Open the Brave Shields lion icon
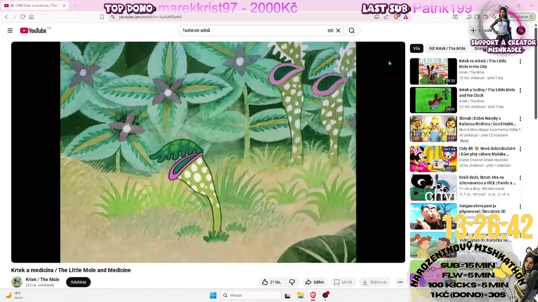The height and width of the screenshot is (302, 538). click(x=396, y=17)
